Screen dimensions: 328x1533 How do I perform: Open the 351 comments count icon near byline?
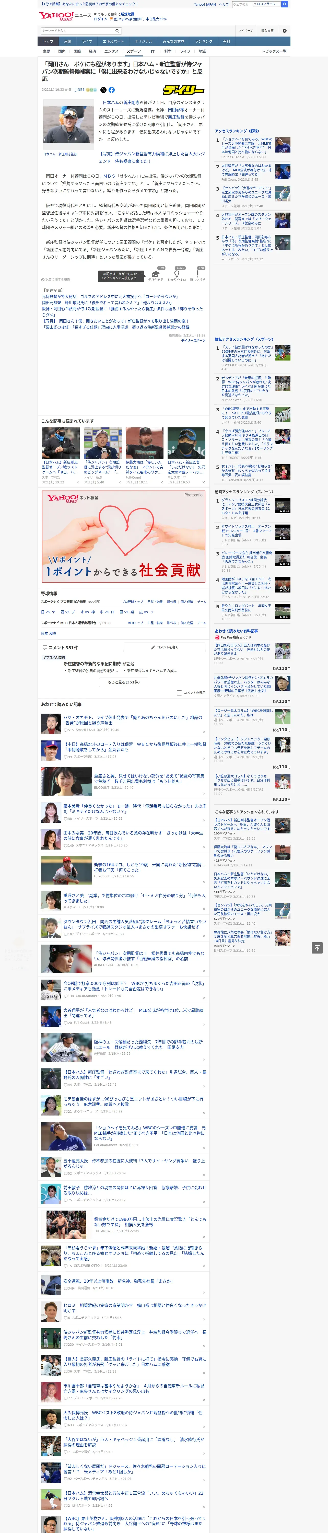point(80,90)
